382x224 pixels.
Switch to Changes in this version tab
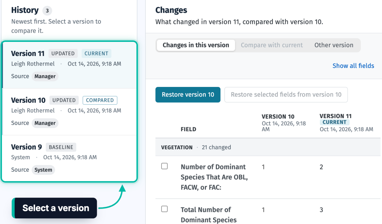[x=196, y=45]
